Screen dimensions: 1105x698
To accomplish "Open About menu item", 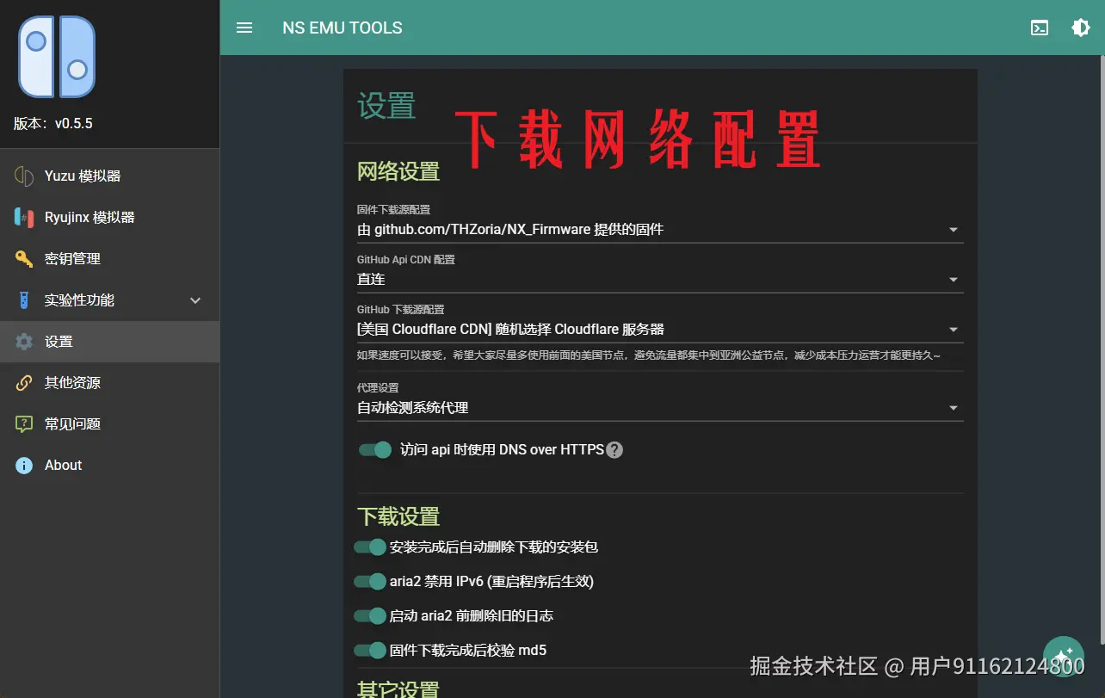I will click(109, 465).
